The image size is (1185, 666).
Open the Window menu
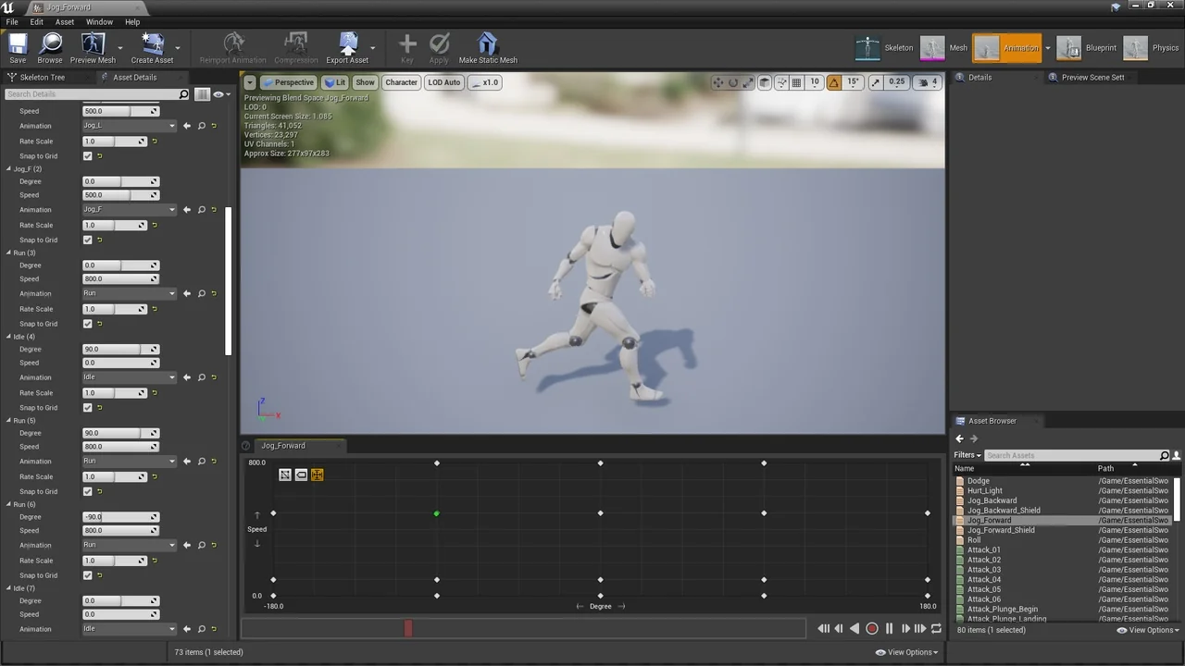coord(99,21)
